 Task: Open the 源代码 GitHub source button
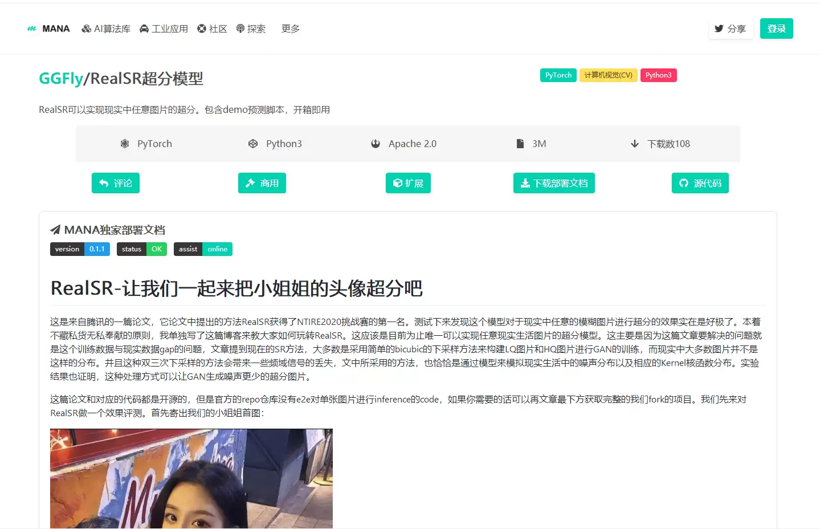coord(700,183)
